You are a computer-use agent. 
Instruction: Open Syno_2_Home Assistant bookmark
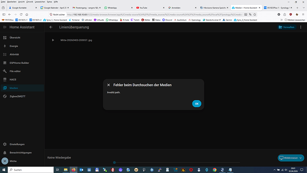245,20
